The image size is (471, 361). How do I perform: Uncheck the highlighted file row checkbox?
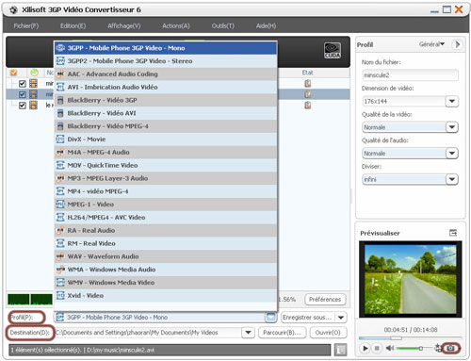click(23, 94)
